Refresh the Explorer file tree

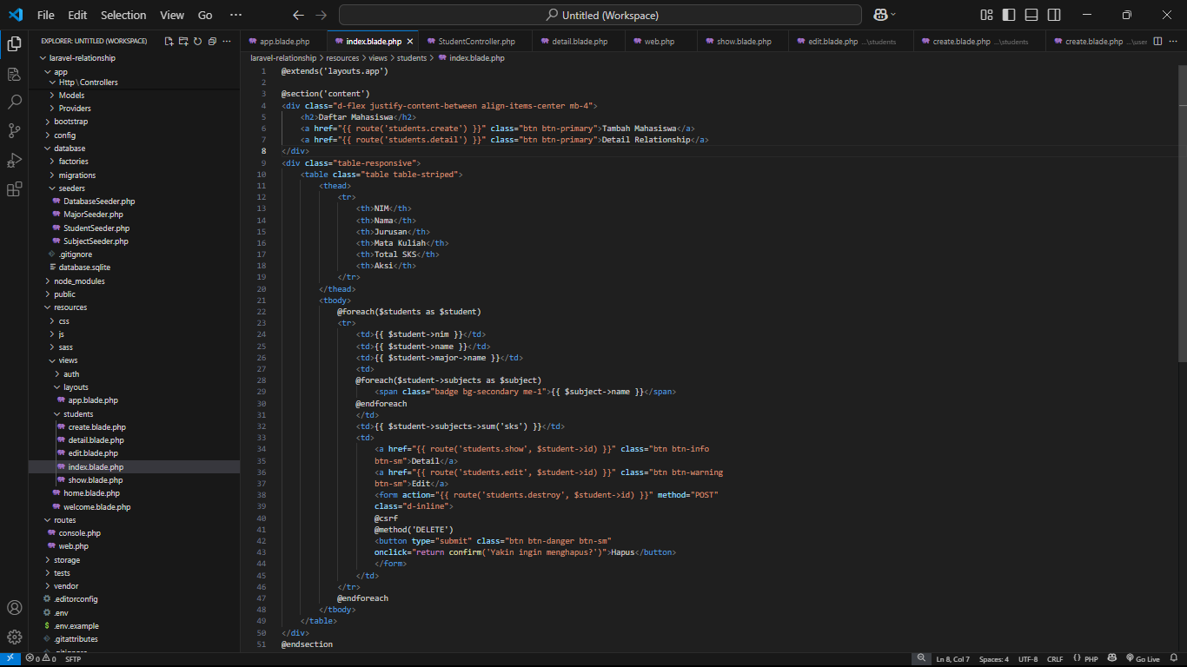(x=197, y=41)
